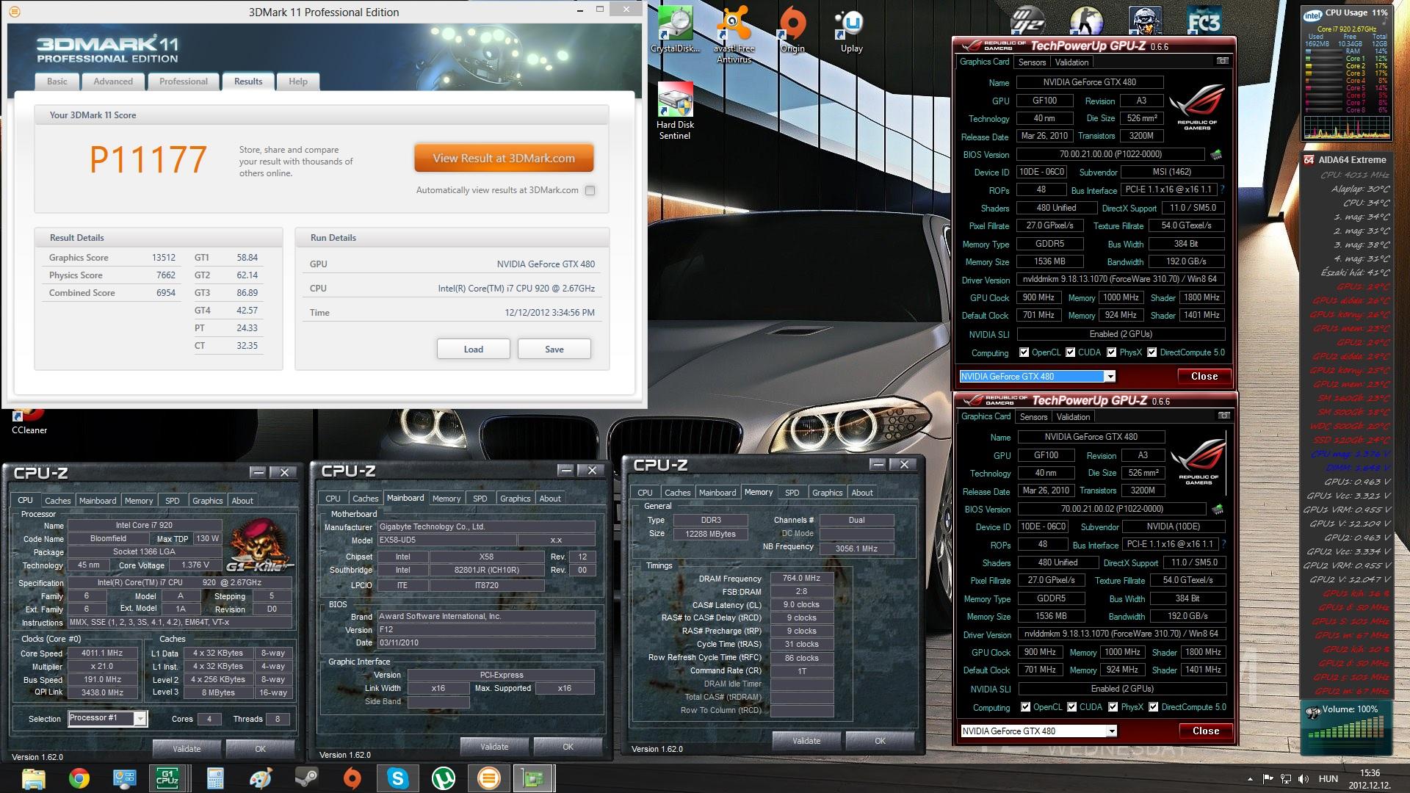Open the Processor #1 selection dropdown
This screenshot has width=1410, height=793.
pos(140,719)
